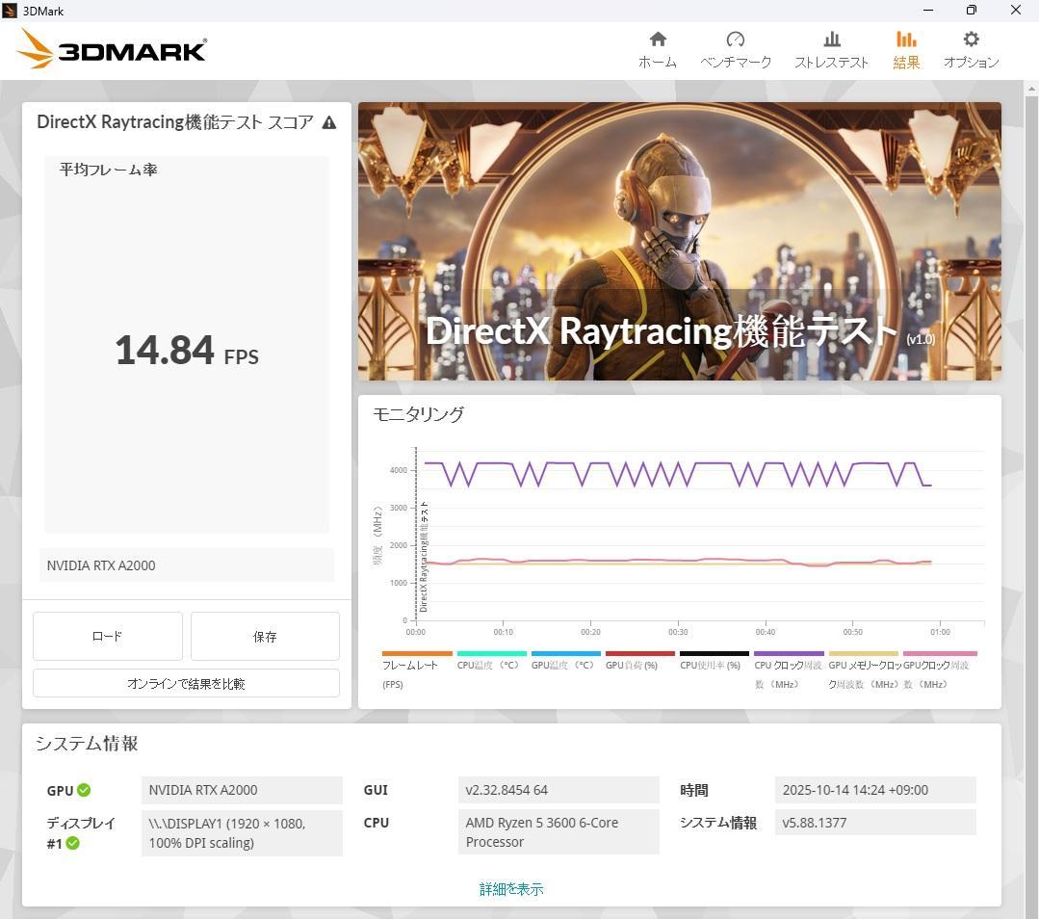This screenshot has height=919, width=1039.
Task: Click the 3DMark logo in the header
Action: [113, 49]
